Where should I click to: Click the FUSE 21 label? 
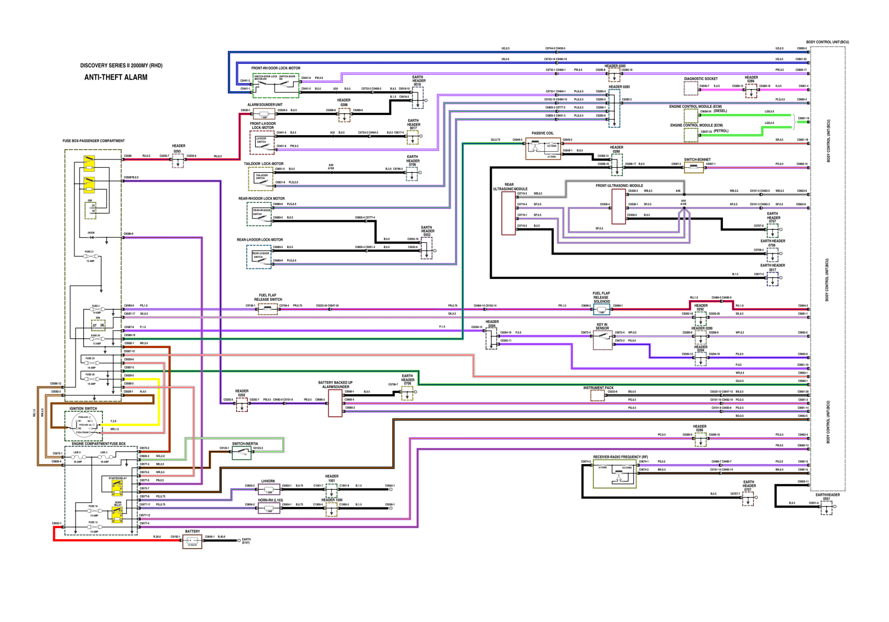point(89,252)
